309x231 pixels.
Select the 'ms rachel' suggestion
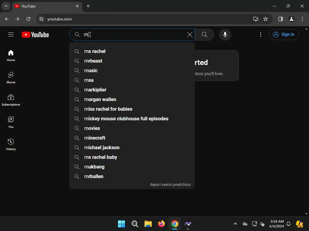coord(132,51)
